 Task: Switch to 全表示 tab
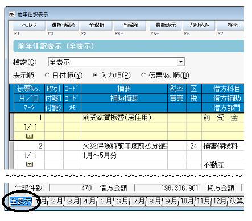(x=20, y=201)
